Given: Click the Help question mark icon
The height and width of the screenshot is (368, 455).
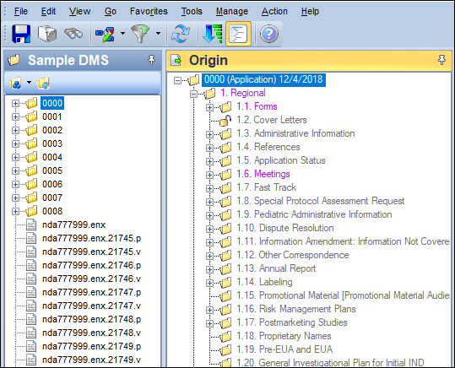Looking at the screenshot, I should tap(269, 34).
